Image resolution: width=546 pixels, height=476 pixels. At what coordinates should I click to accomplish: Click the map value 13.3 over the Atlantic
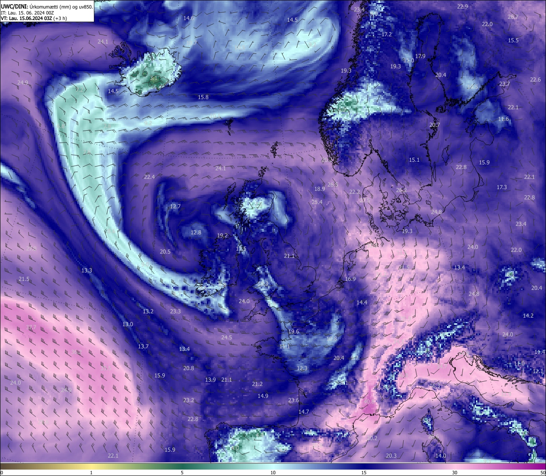coord(87,270)
